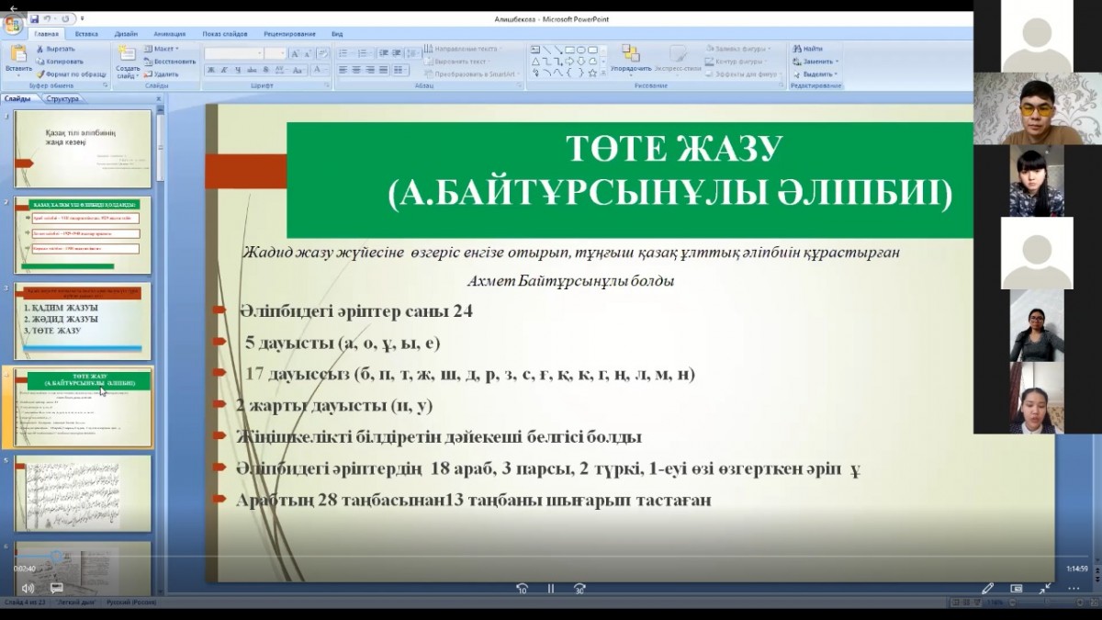Toggle underline Ч formatting

(x=237, y=70)
